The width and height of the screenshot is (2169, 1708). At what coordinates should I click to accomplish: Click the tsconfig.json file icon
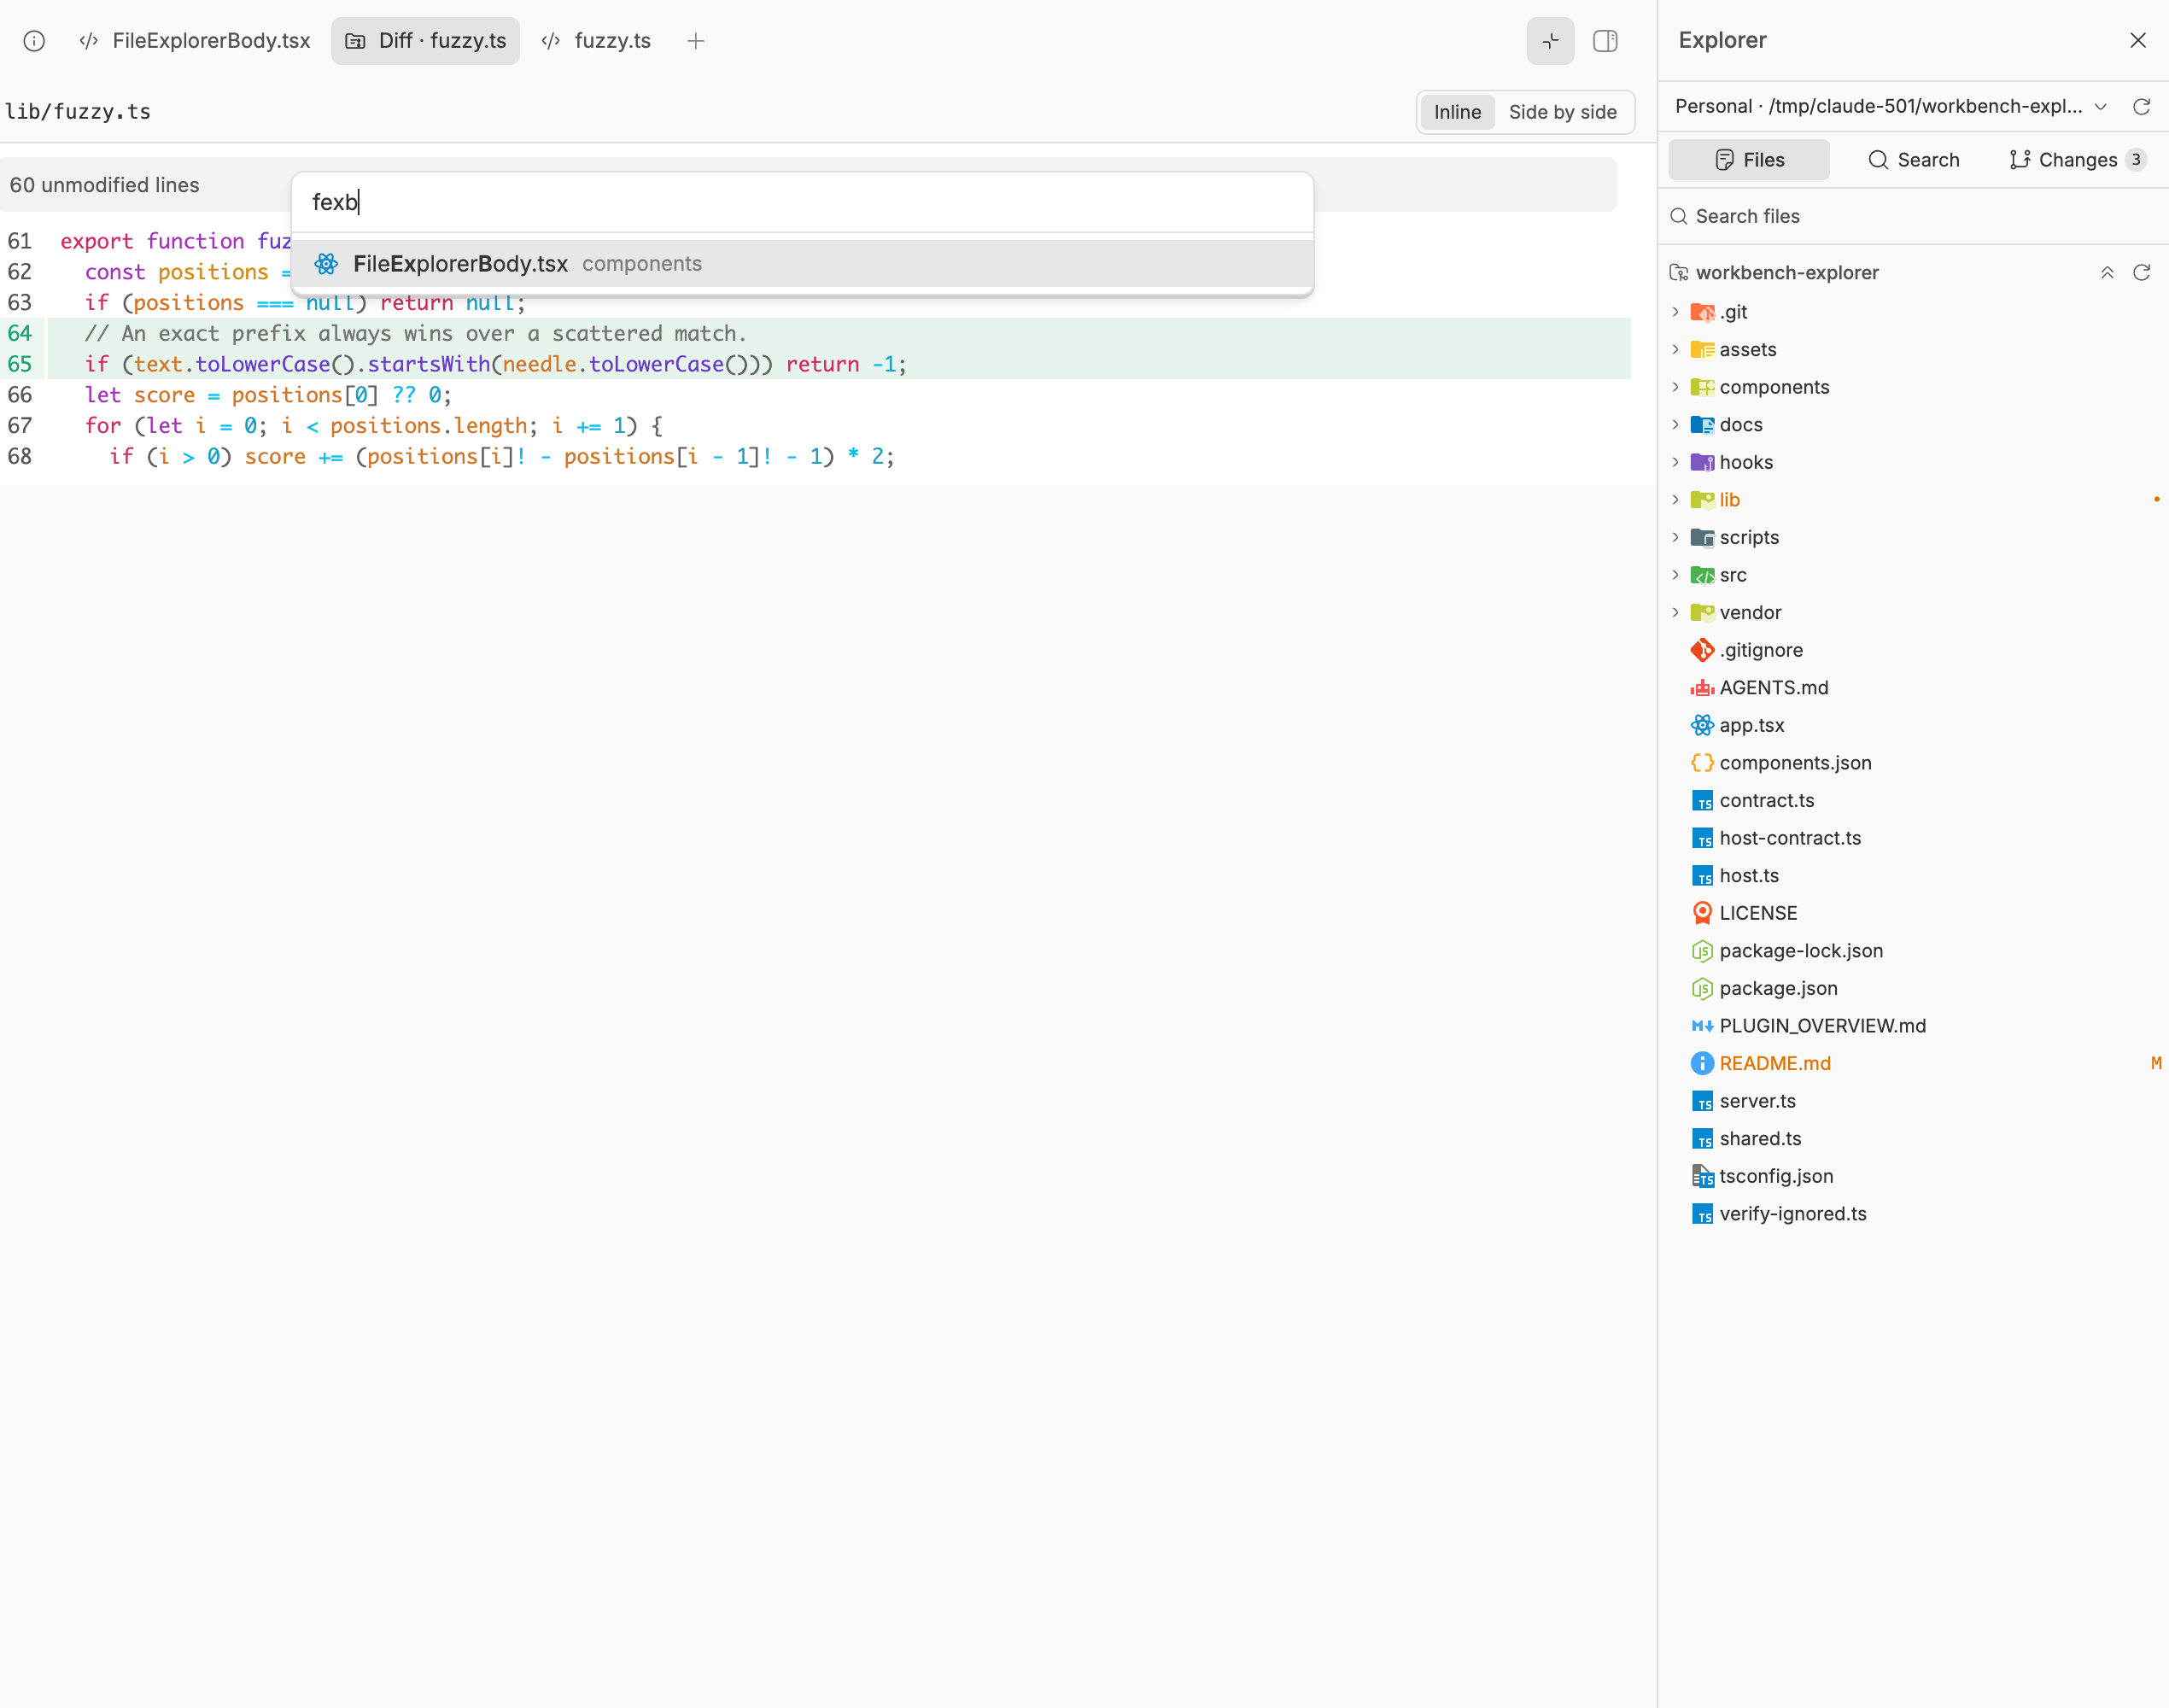(1702, 1176)
